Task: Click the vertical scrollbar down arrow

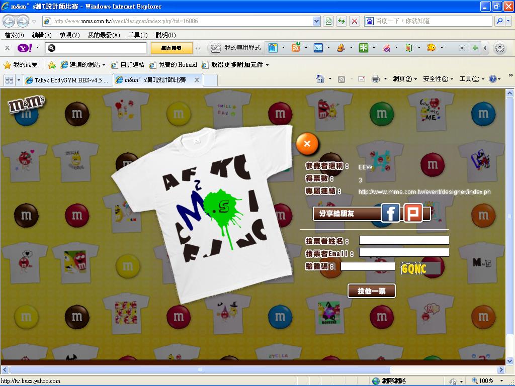Action: tap(510, 361)
